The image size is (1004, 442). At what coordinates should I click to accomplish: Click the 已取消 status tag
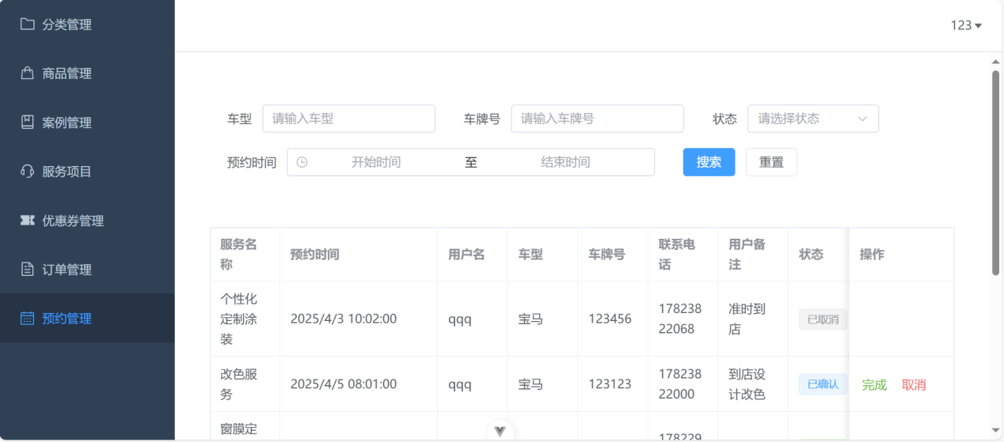[823, 319]
